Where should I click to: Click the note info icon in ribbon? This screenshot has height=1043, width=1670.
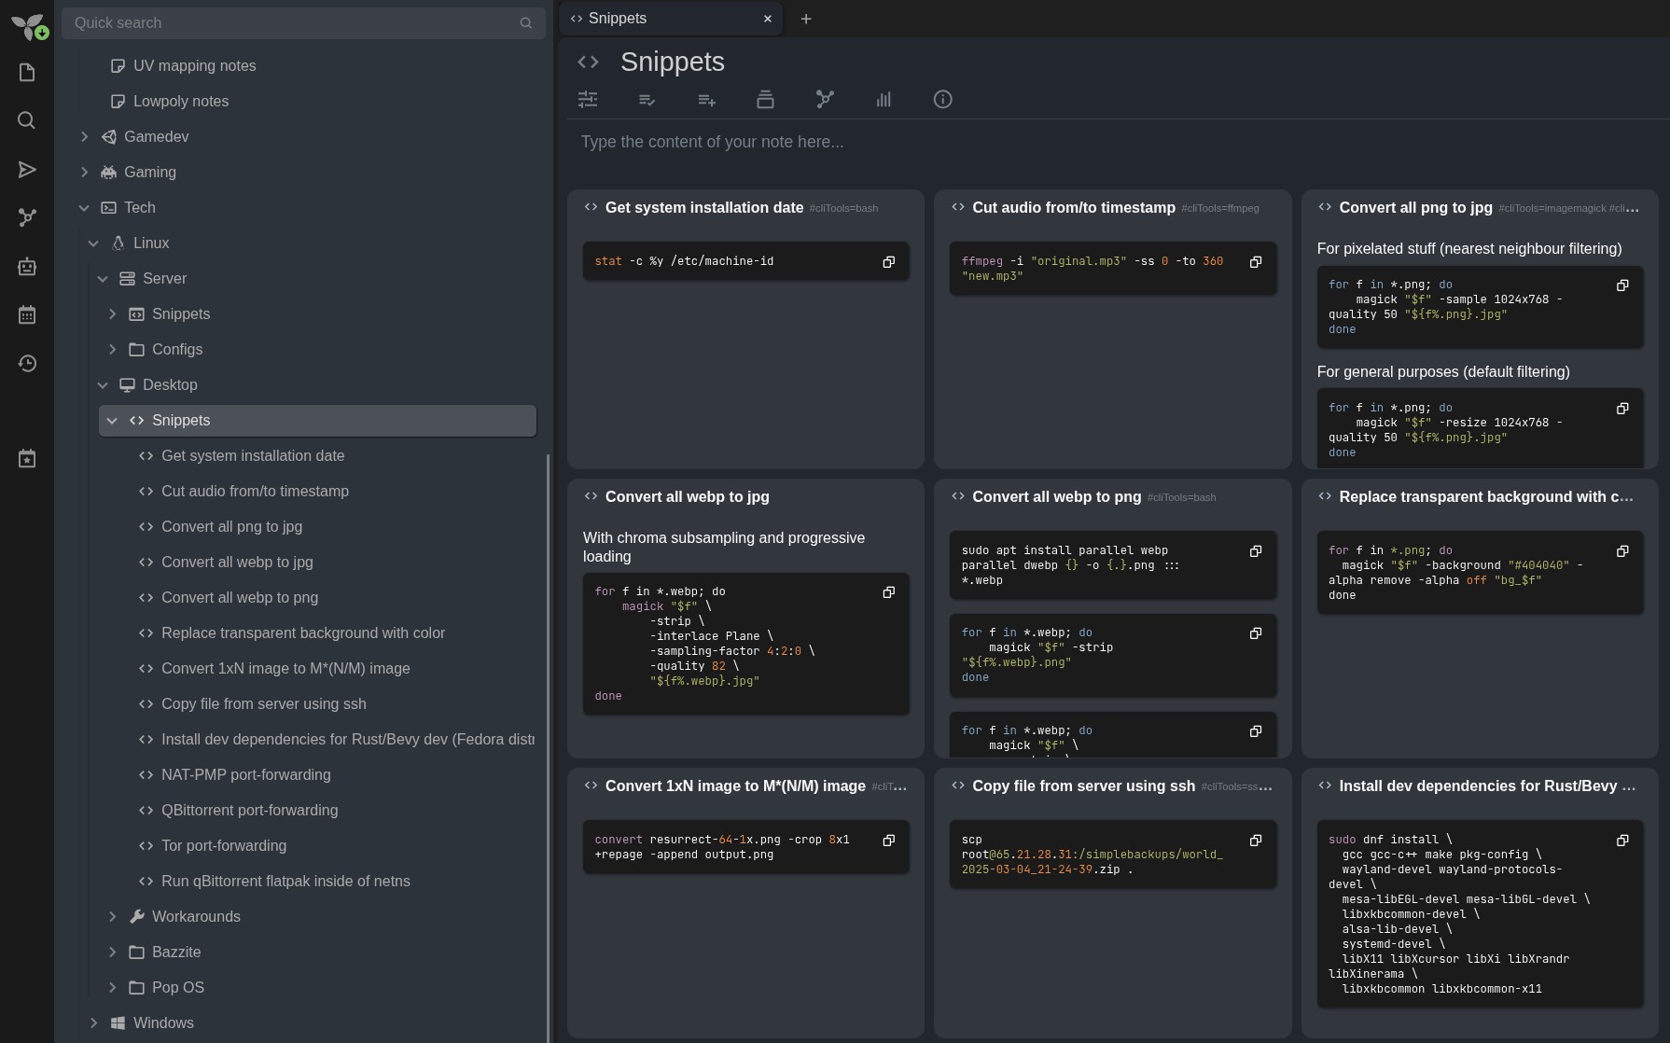point(942,100)
